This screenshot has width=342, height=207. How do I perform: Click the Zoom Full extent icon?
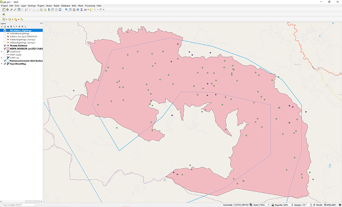(19, 9)
